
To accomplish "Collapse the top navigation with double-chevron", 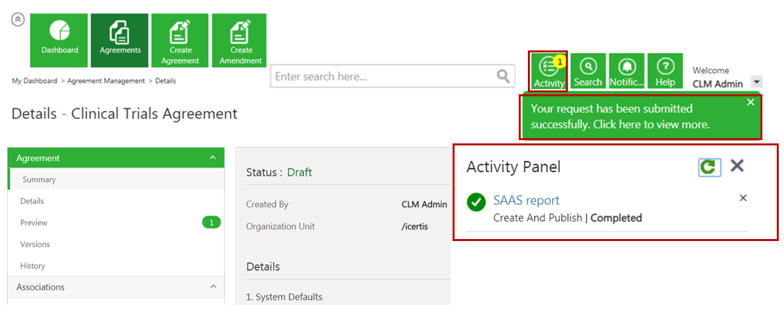I will coord(18,20).
